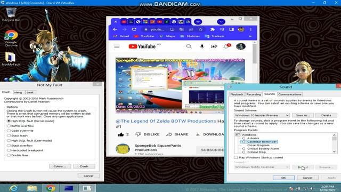This screenshot has width=341, height=192.
Task: Open the Sound Scheme dropdown
Action: pyautogui.click(x=262, y=115)
